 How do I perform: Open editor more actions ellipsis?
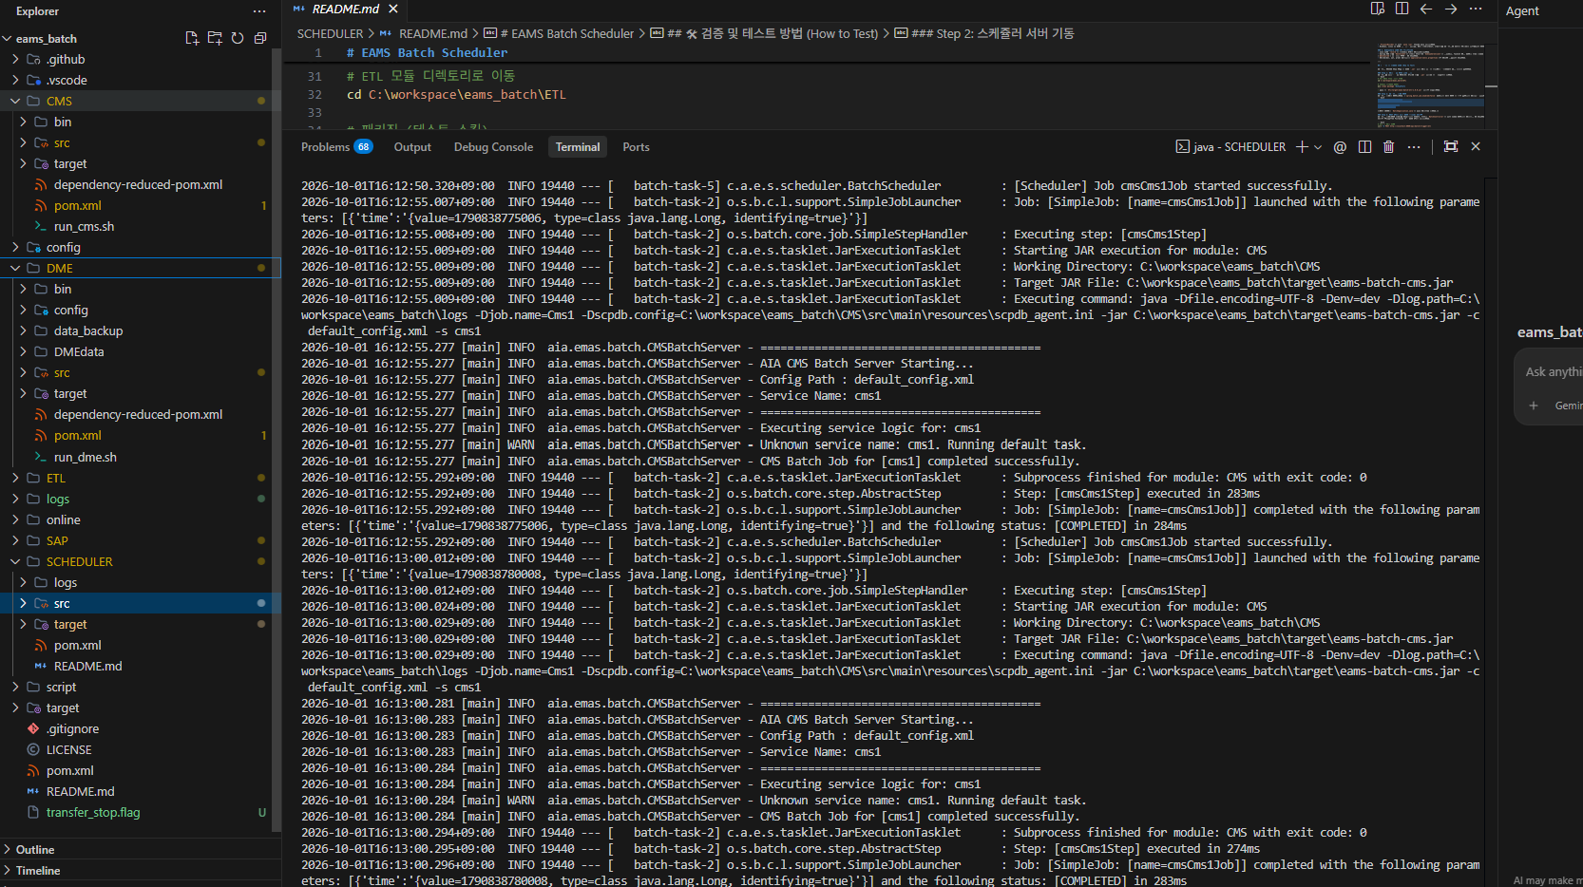(1476, 9)
